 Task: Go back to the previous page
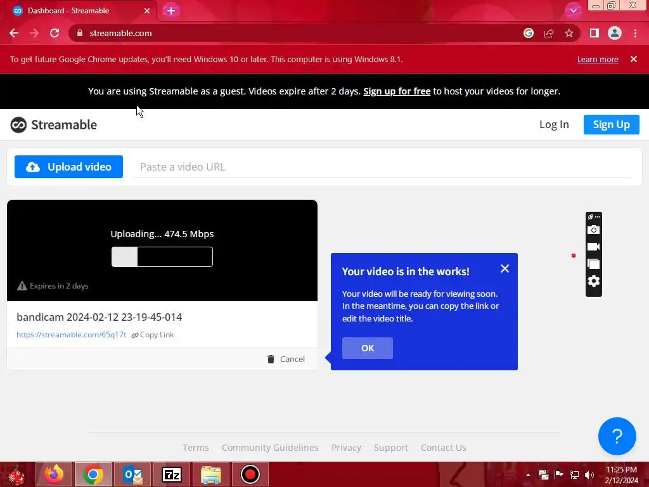[x=14, y=33]
